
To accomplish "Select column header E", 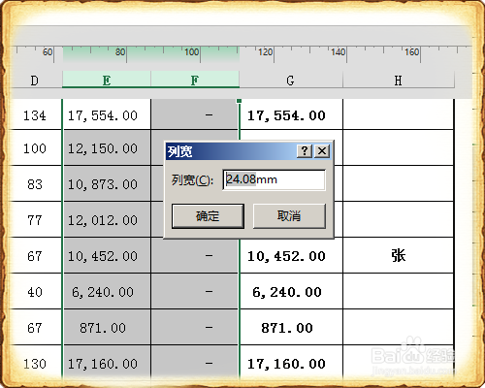I will pyautogui.click(x=107, y=80).
